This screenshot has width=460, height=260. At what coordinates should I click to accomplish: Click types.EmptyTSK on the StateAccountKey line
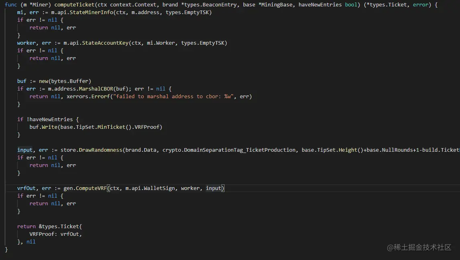click(x=202, y=43)
